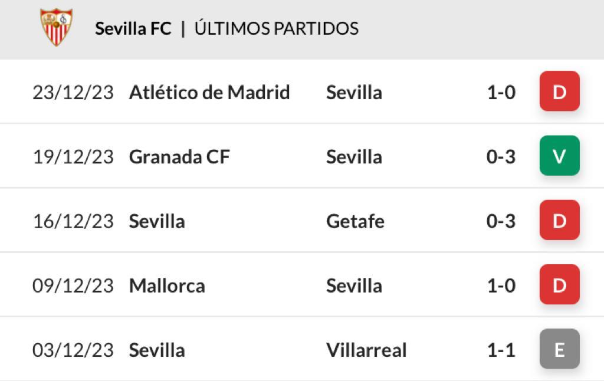Click the ÚLTIMOS PARTIDOS heading
The width and height of the screenshot is (604, 381).
pos(277,28)
